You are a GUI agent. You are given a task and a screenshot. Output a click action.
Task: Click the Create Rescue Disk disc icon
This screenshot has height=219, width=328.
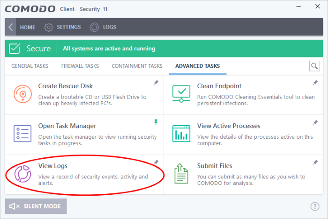(23, 94)
